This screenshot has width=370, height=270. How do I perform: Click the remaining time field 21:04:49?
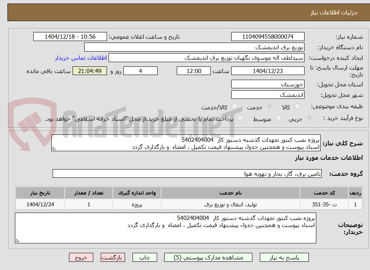click(x=90, y=71)
